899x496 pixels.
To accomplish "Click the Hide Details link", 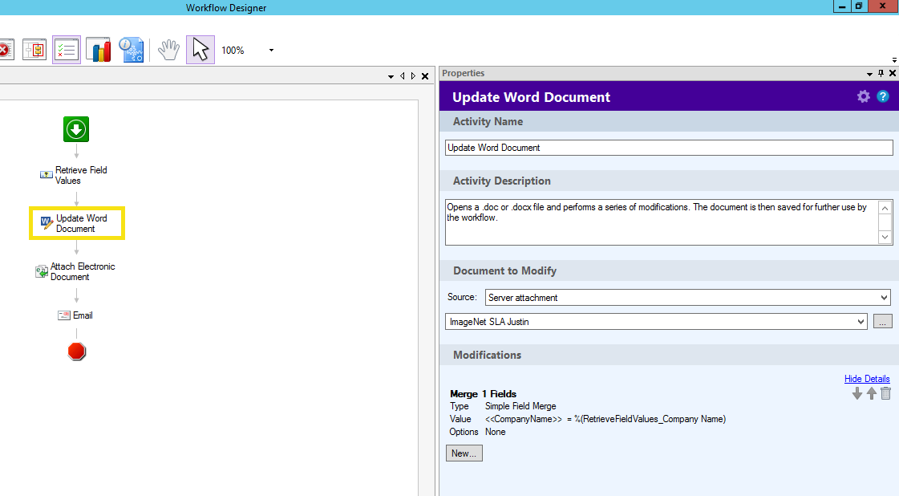I will coord(867,379).
